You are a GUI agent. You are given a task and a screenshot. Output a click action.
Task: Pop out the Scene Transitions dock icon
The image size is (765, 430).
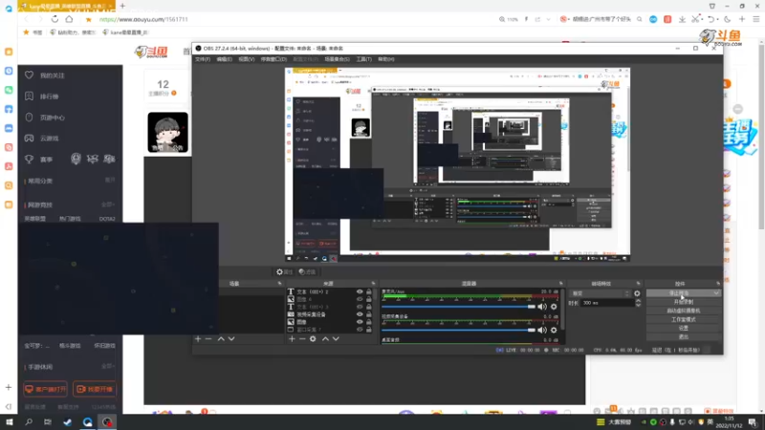tap(638, 283)
